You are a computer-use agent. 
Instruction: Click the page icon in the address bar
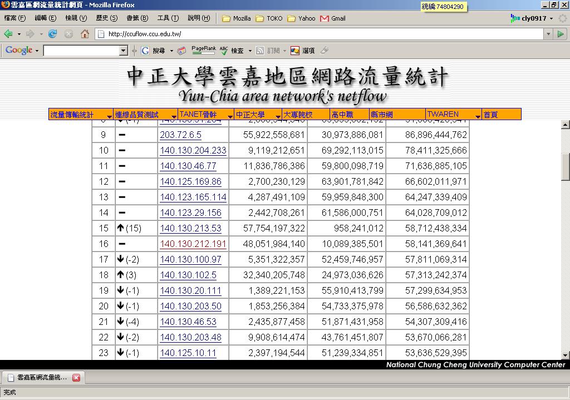101,34
